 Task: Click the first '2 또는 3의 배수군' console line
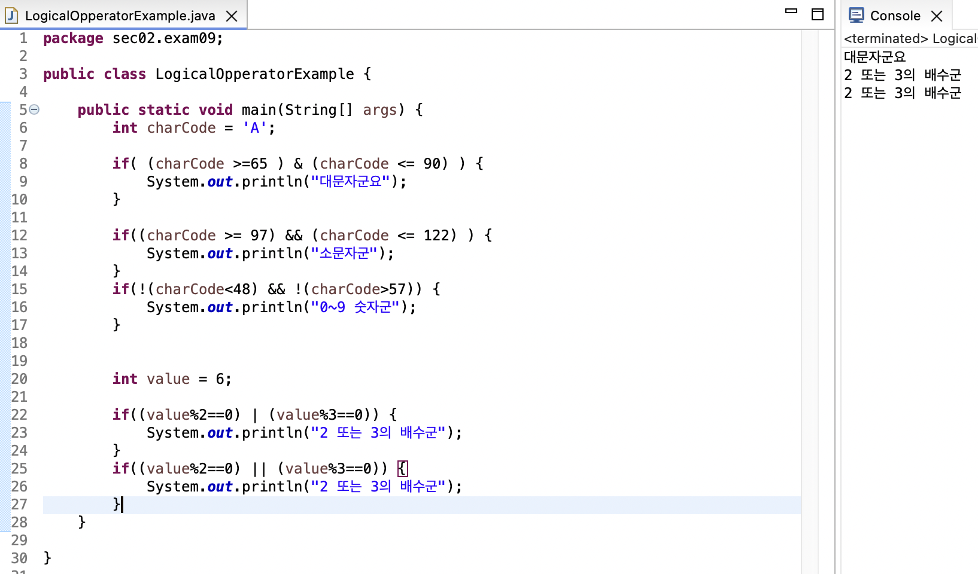pos(903,75)
